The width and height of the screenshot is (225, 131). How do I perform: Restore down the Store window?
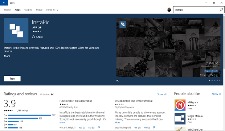[214, 3]
